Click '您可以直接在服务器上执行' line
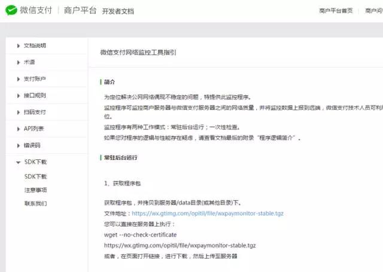The image size is (383, 272). [x=139, y=224]
